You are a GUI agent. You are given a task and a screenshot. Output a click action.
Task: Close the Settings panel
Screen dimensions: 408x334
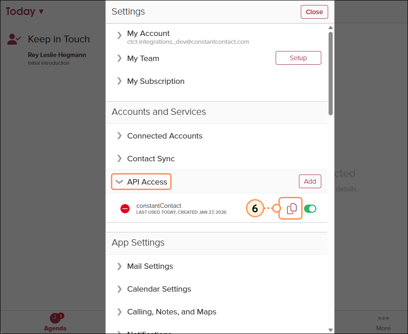point(314,12)
